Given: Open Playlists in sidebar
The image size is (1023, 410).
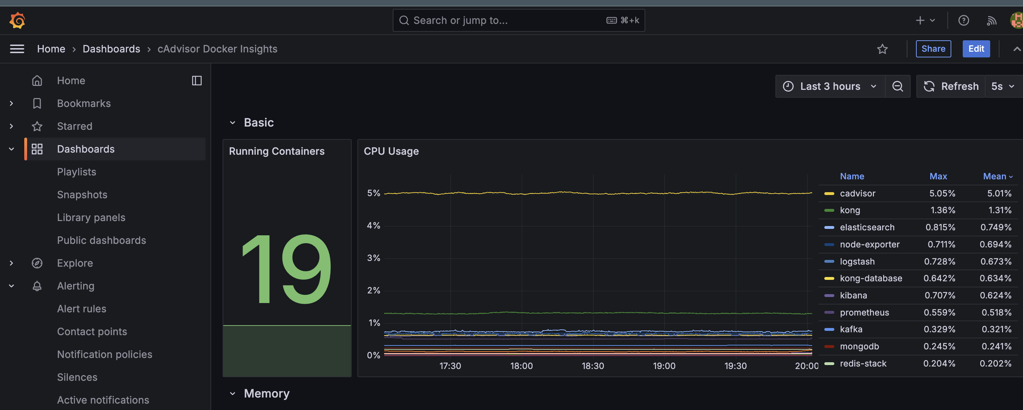Looking at the screenshot, I should pyautogui.click(x=77, y=172).
